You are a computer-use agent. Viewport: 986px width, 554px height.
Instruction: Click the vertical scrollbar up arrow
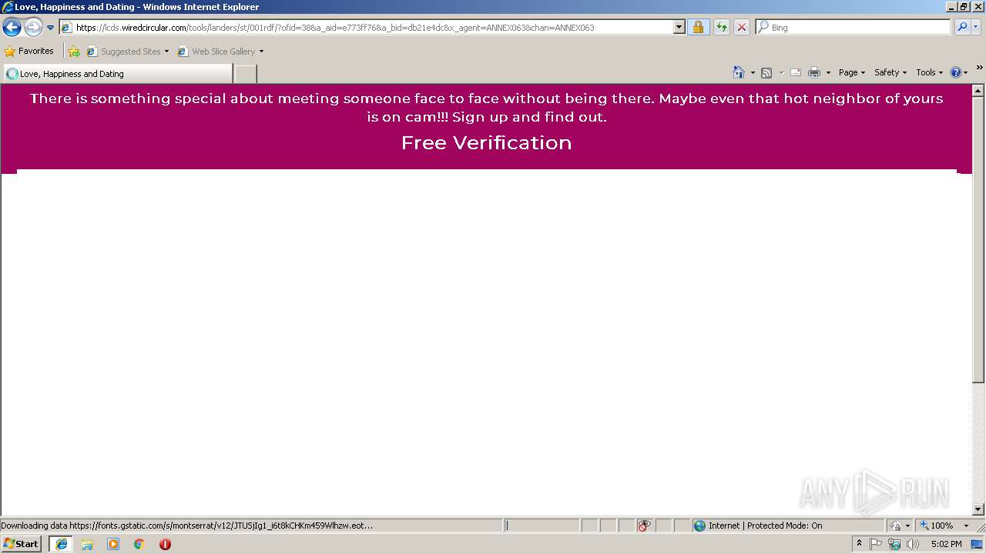978,91
